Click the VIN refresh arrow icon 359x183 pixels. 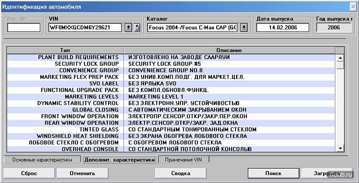pos(137,28)
